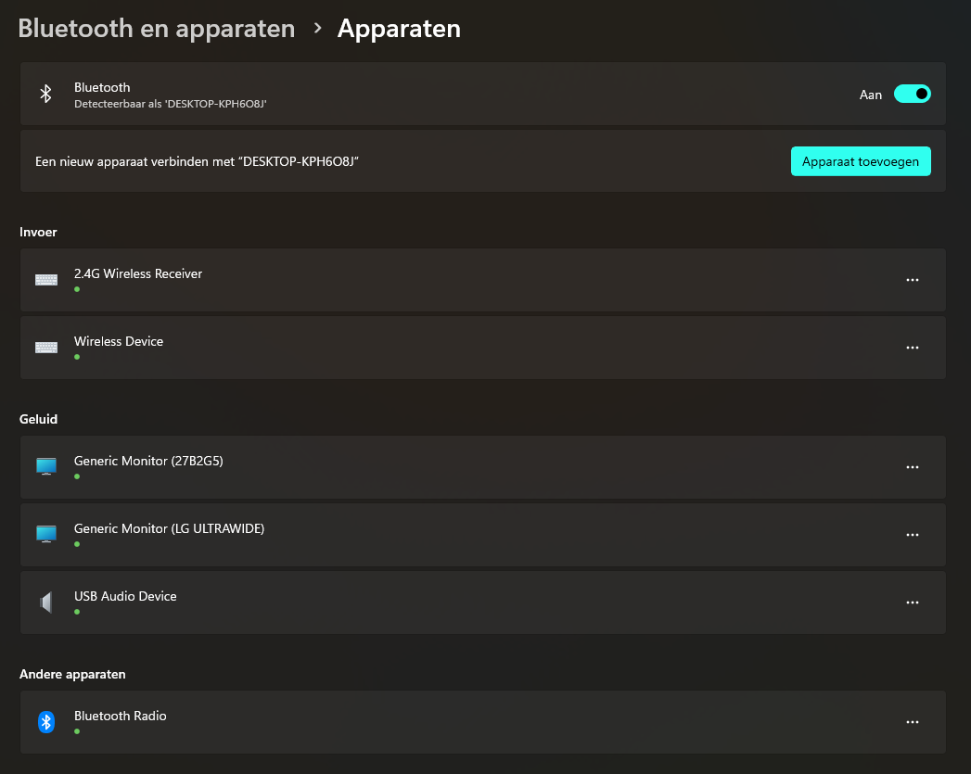
Task: Select the Generic Monitor (27B2G5) name
Action: [148, 461]
